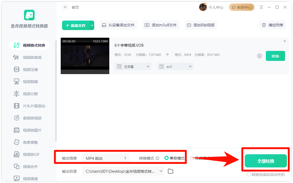Click 从设备添加文件 button
Image resolution: width=293 pixels, height=183 pixels.
(118, 25)
